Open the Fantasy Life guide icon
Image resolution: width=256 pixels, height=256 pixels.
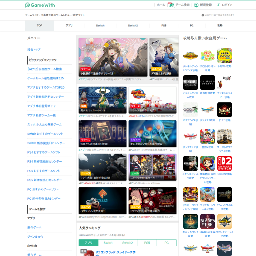point(224,221)
